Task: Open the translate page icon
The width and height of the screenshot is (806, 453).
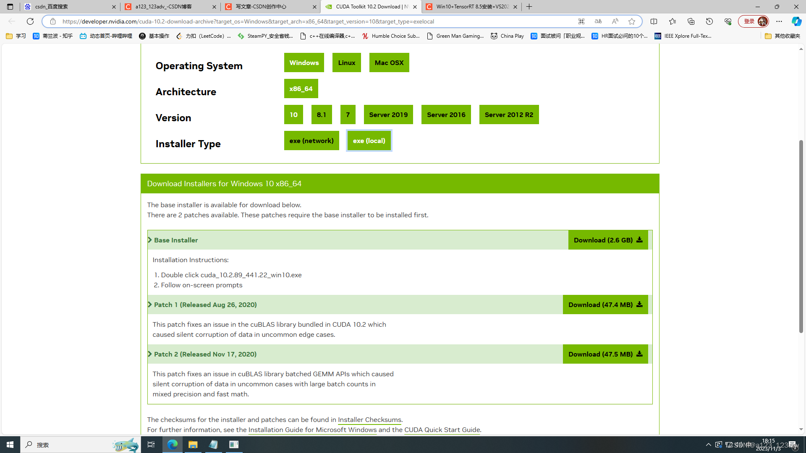Action: 598,21
